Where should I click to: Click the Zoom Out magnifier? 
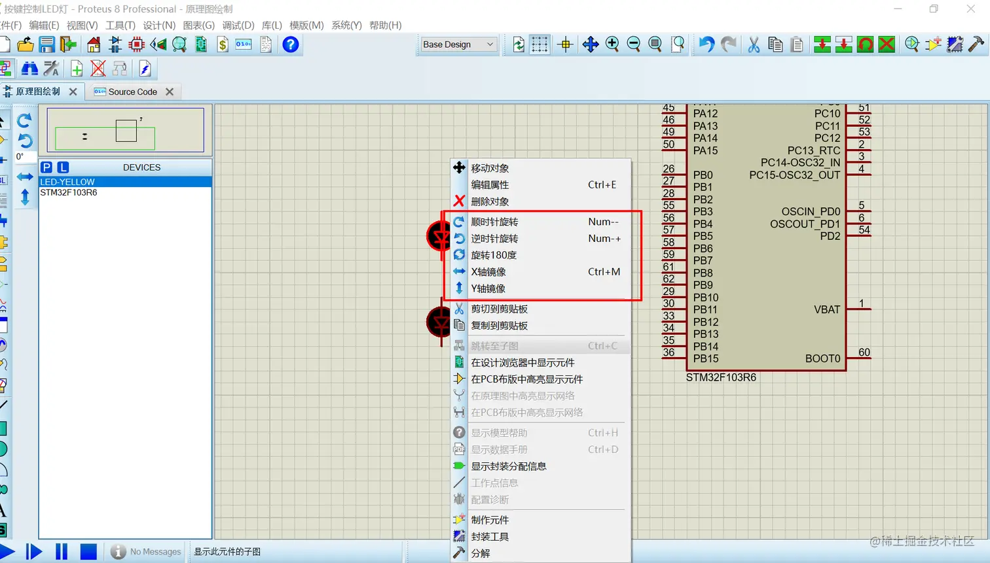(x=634, y=44)
